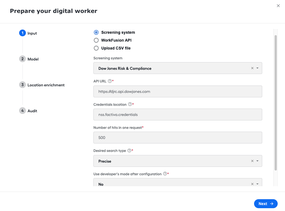Clear the Precise search type selection

click(252, 161)
